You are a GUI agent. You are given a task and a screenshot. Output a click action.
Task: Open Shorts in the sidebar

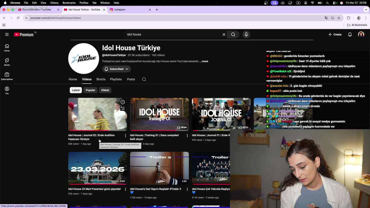[7, 62]
